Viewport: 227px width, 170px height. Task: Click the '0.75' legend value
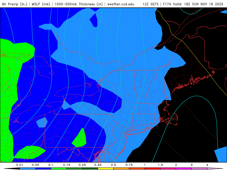click(129, 165)
